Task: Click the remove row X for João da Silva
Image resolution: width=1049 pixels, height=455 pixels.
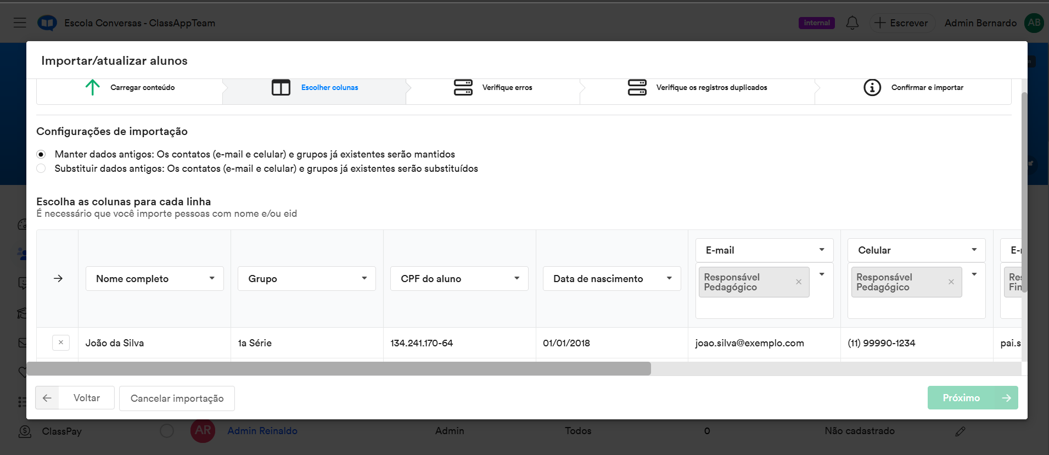Action: tap(61, 342)
